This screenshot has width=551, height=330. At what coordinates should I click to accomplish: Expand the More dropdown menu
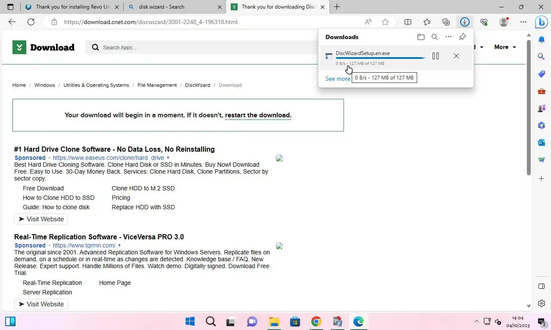[505, 47]
